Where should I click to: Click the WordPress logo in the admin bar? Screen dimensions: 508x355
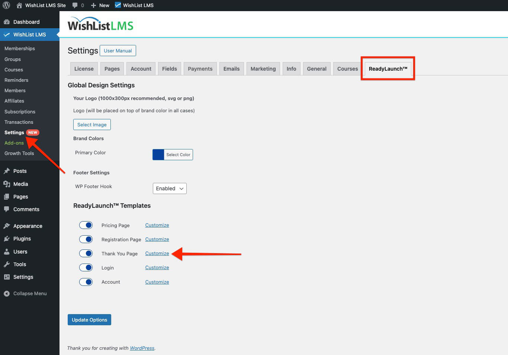6,5
